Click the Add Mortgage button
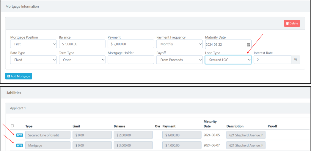 pos(19,76)
